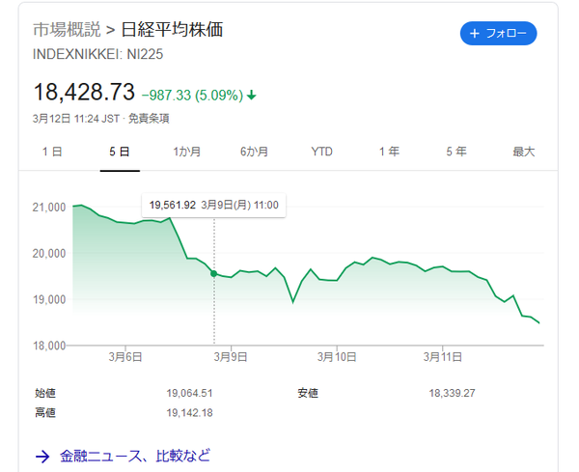Open 金融ニュース、比較など link
Screen dimensions: 579x472
click(135, 456)
